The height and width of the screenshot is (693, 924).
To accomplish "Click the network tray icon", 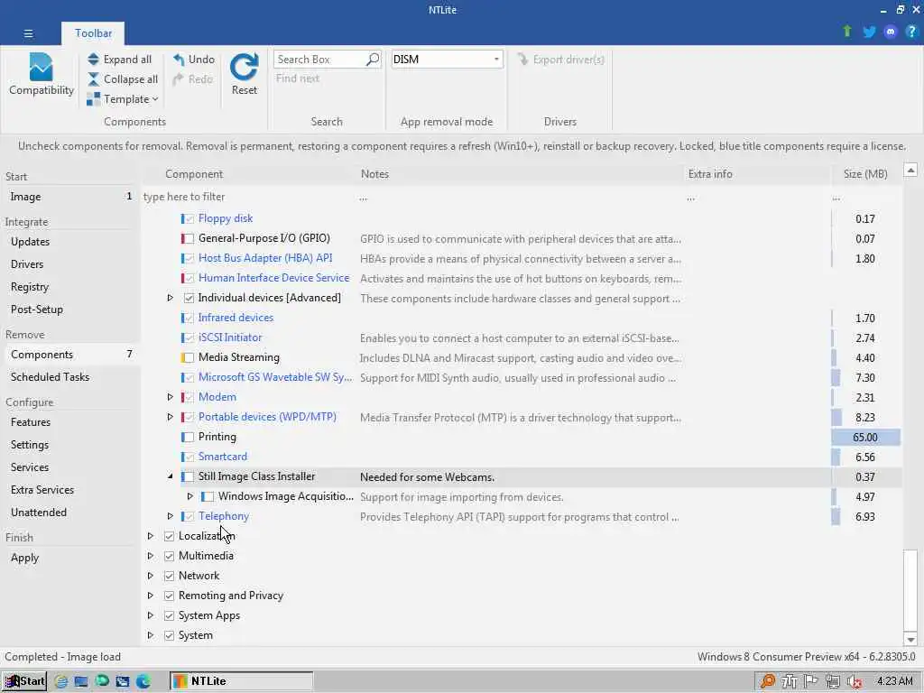I will 833,681.
